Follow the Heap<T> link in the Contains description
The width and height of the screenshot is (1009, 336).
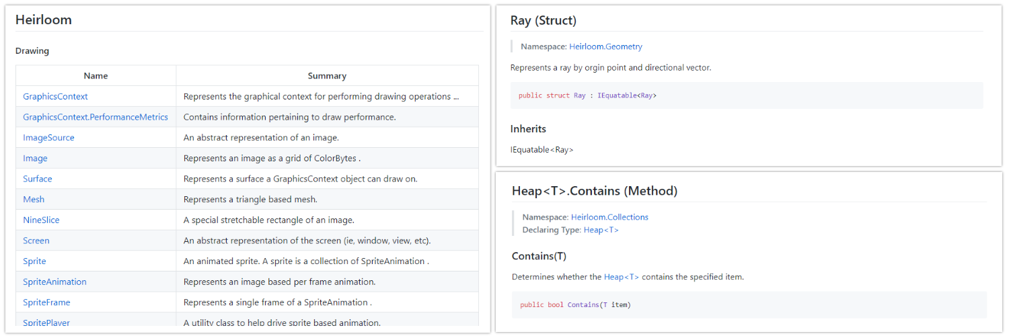click(x=621, y=277)
